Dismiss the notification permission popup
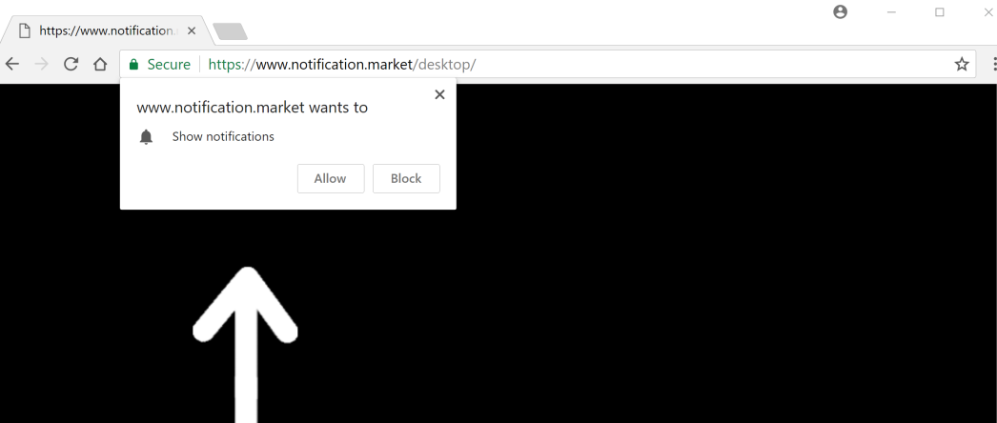Screen dimensions: 997x423 tap(439, 94)
